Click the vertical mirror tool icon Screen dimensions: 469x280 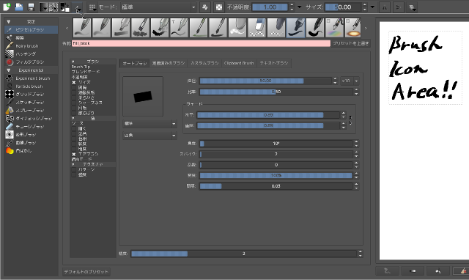(x=398, y=7)
